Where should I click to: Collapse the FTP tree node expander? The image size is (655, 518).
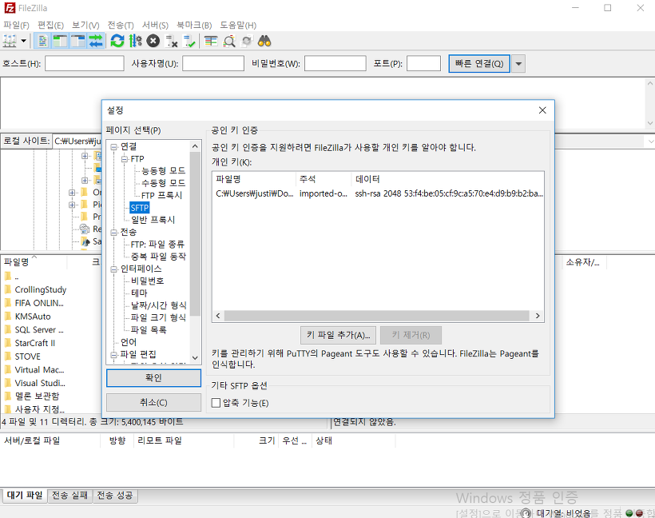point(124,159)
